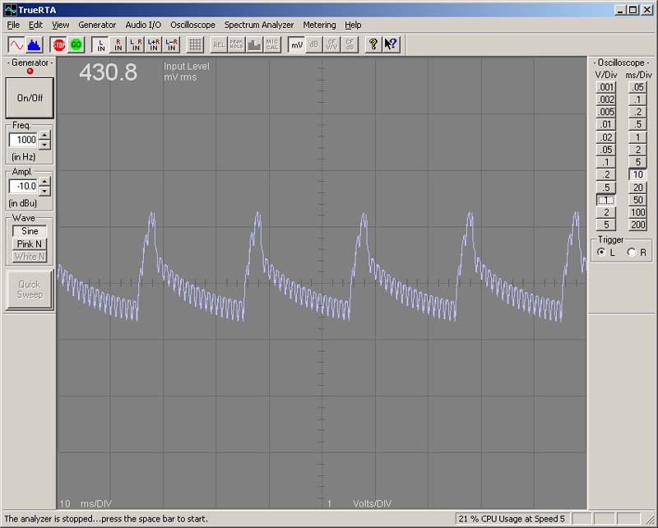Set V/Div to .005
This screenshot has width=658, height=528.
tap(606, 112)
